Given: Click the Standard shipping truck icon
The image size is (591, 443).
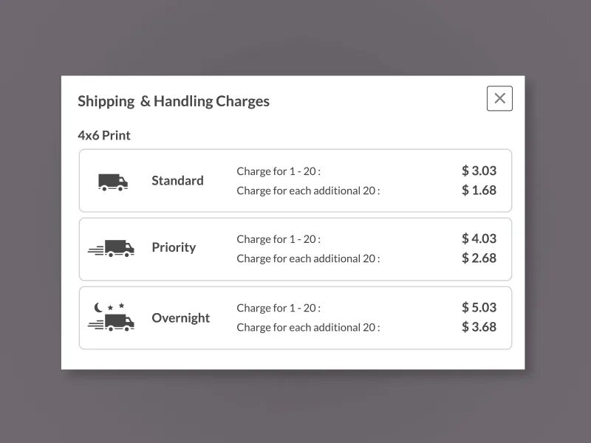Looking at the screenshot, I should tap(113, 182).
